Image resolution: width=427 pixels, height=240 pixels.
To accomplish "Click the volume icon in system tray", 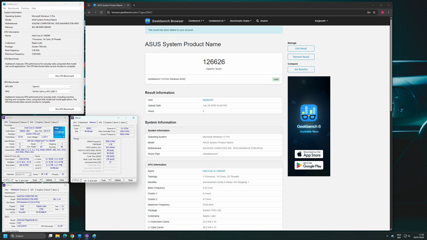I will point(409,236).
